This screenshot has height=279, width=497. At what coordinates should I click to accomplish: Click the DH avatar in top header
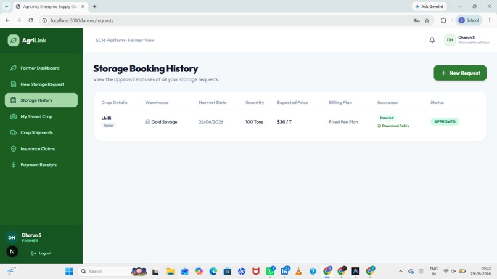pyautogui.click(x=450, y=40)
